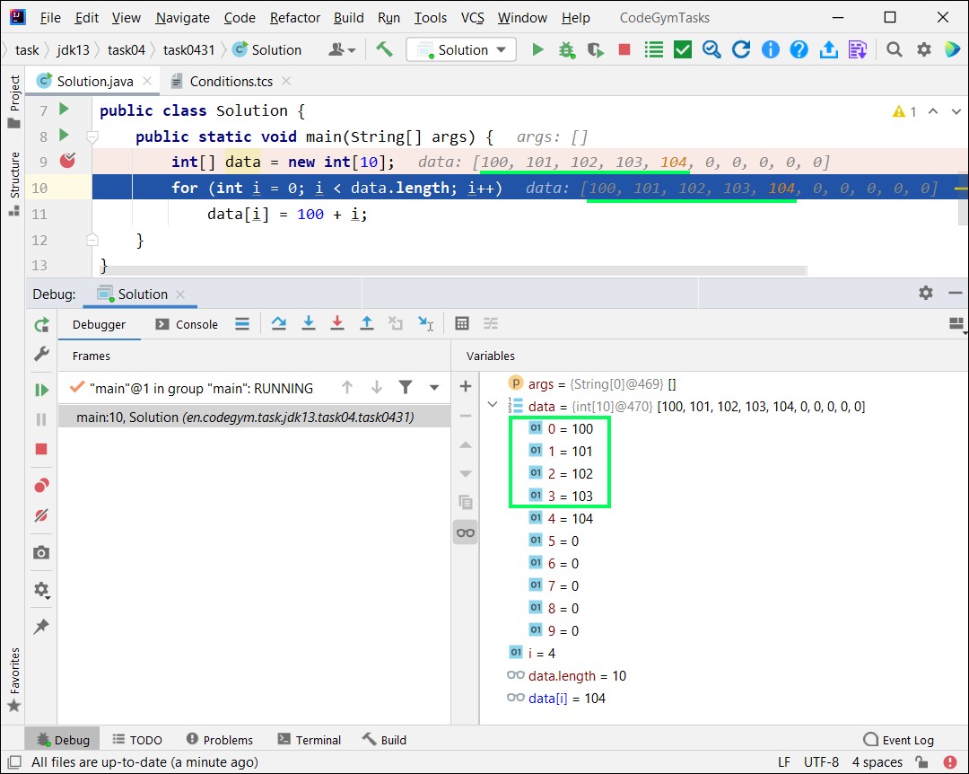Click Force Step Into red down arrow
Screen dimensions: 969x774
(336, 323)
